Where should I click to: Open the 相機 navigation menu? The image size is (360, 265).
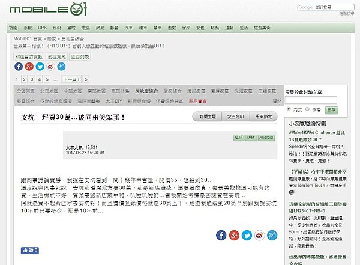(57, 28)
